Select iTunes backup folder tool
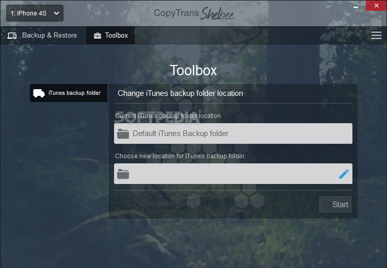The image size is (387, 268). 69,93
